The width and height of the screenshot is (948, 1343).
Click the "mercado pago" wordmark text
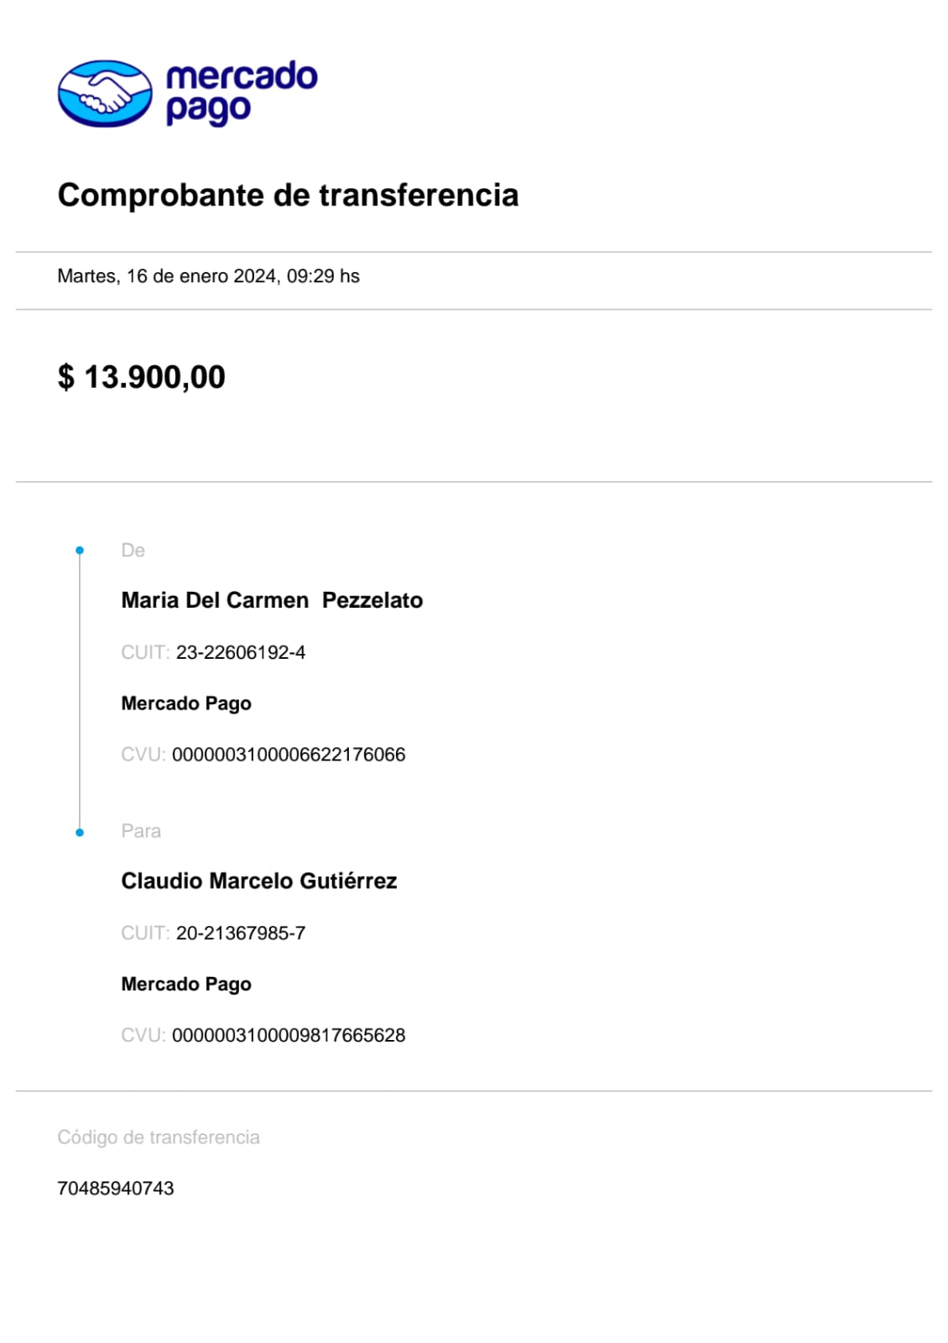242,92
